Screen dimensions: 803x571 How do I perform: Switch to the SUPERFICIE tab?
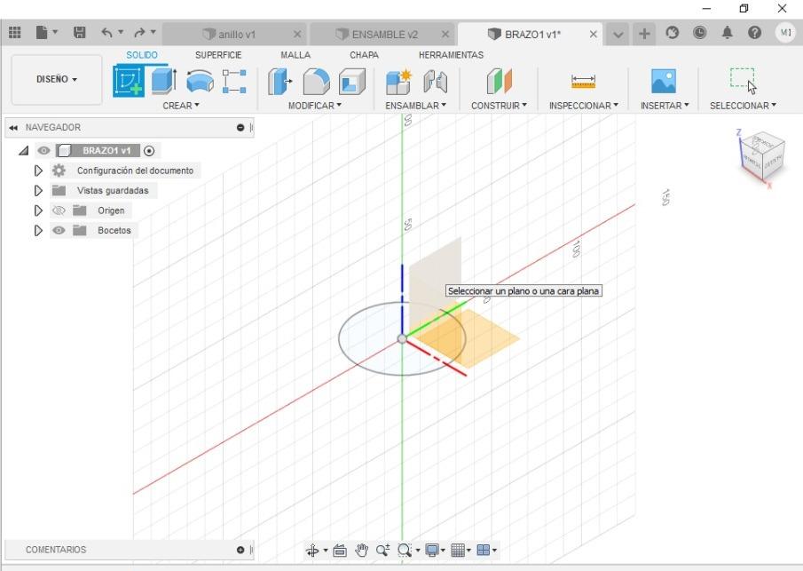click(218, 55)
